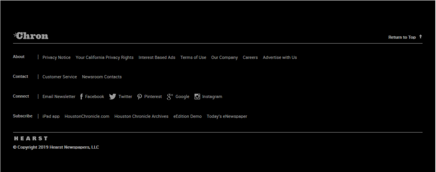Click the Copyright 2019 Hearst Newspapers text
The height and width of the screenshot is (172, 436).
click(56, 147)
